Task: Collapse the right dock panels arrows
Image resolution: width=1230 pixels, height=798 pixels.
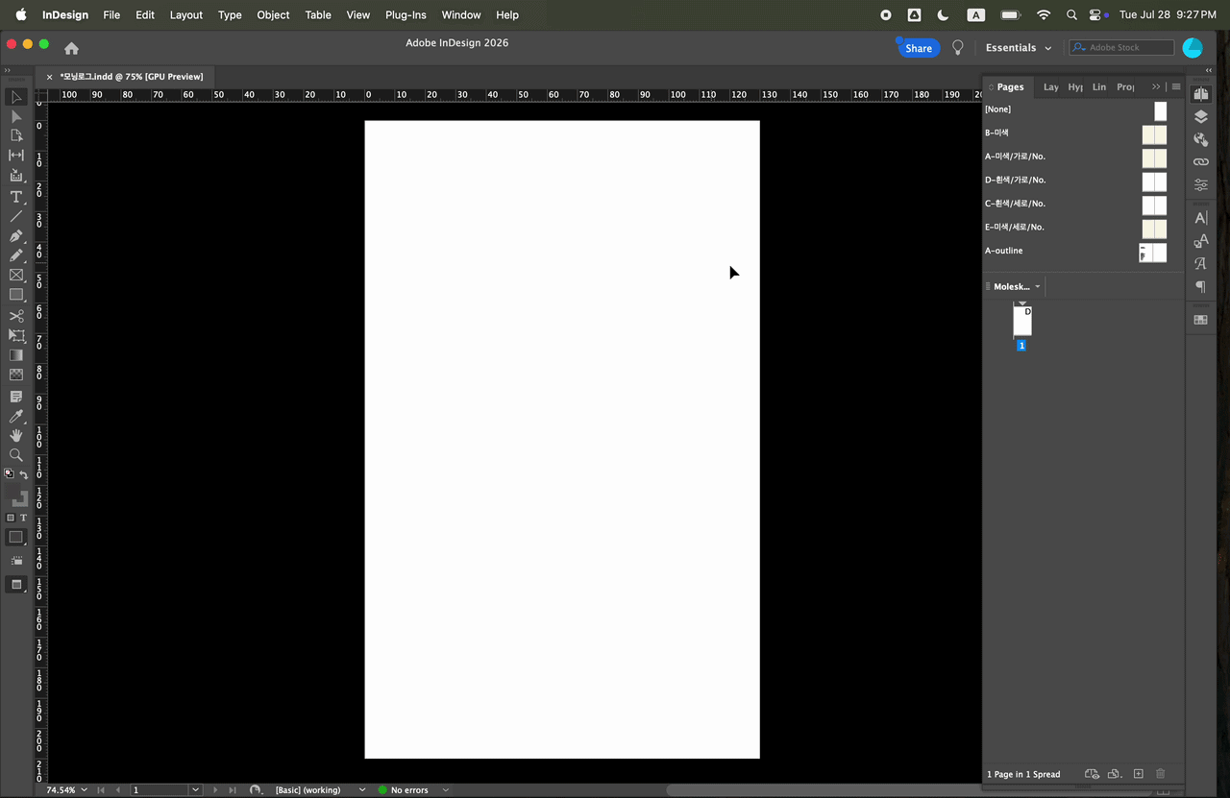Action: (1209, 70)
